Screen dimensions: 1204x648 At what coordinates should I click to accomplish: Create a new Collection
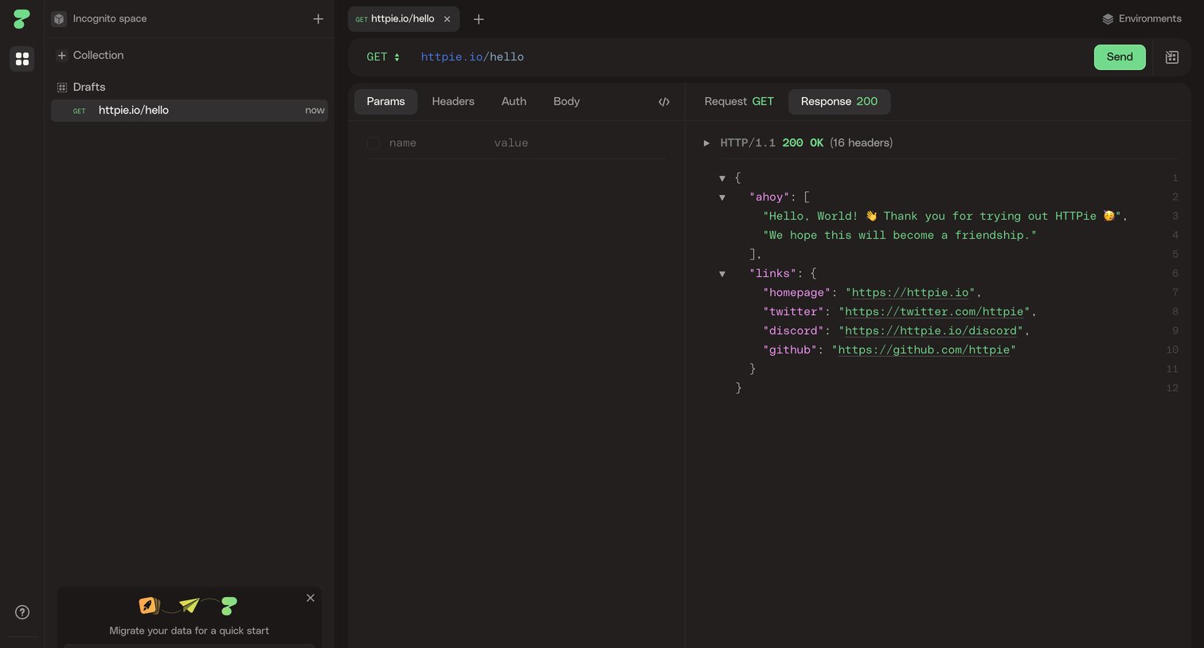[x=90, y=55]
